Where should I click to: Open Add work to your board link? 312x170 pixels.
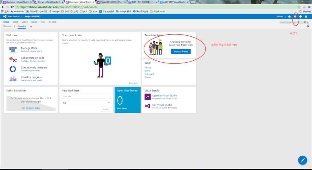(31, 51)
